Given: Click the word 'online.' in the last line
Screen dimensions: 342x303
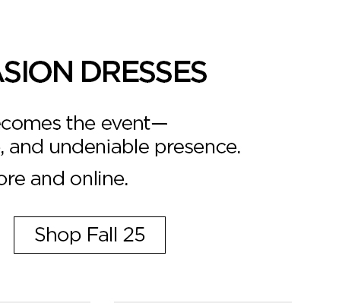Looking at the screenshot, I should pyautogui.click(x=99, y=179).
